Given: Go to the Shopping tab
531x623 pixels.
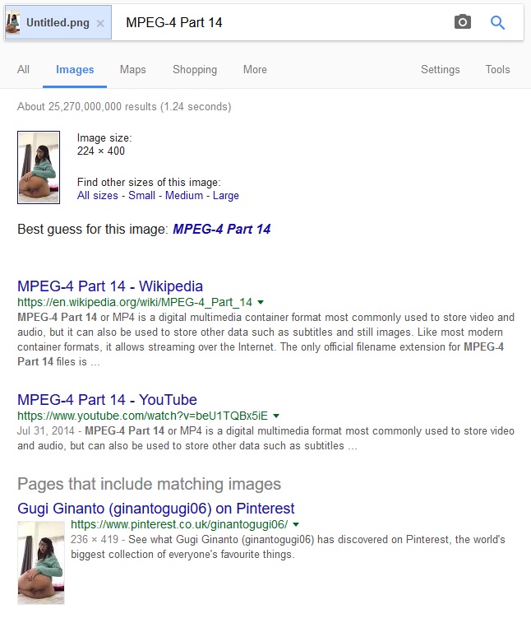Looking at the screenshot, I should (195, 69).
